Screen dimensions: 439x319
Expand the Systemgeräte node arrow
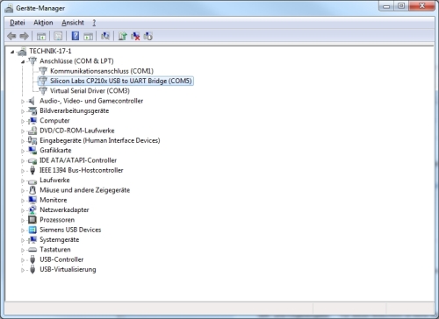click(x=23, y=240)
